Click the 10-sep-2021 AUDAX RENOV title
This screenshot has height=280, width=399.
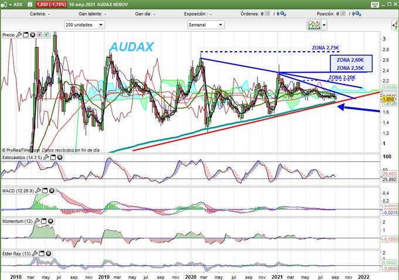tap(98, 5)
